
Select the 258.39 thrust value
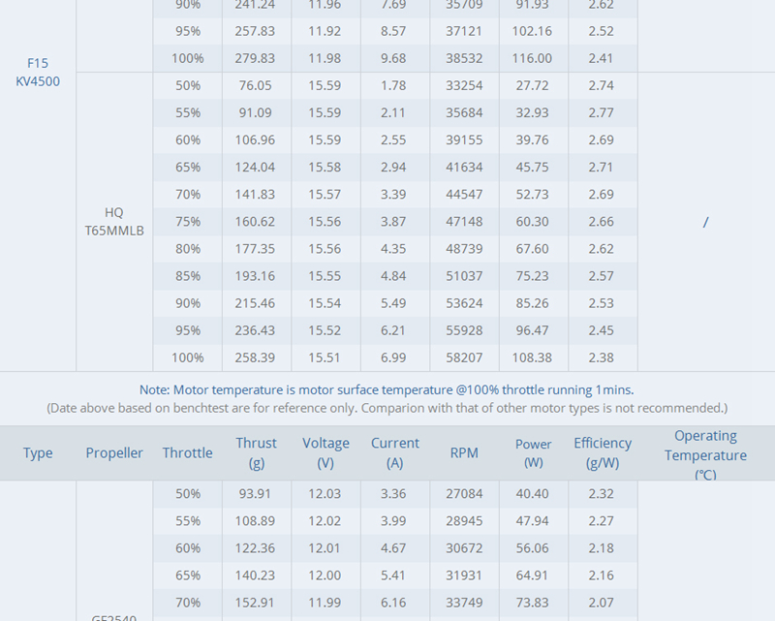tap(256, 357)
